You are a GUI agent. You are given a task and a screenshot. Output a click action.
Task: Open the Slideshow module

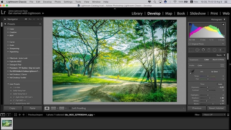198,13
